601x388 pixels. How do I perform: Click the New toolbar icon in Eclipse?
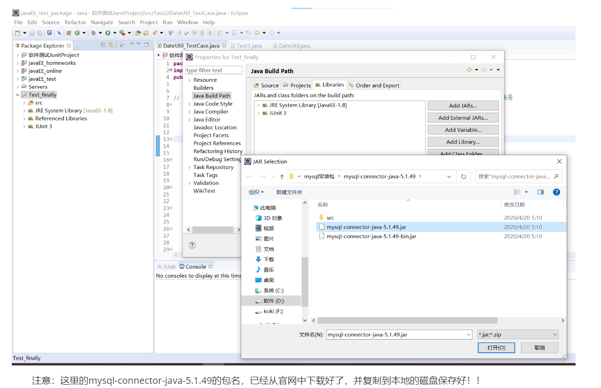pyautogui.click(x=17, y=33)
